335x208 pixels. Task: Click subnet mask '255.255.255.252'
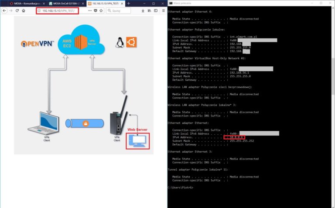242,141
